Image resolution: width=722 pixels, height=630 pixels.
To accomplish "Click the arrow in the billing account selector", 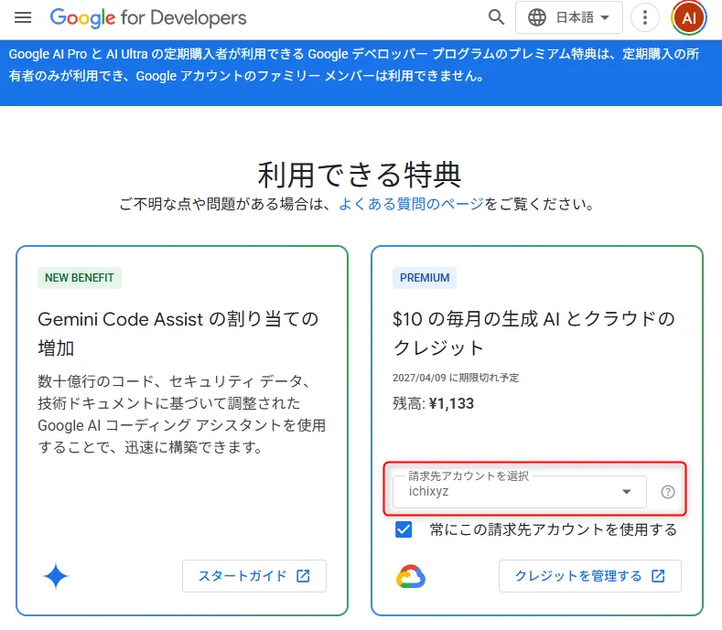I will pos(627,492).
